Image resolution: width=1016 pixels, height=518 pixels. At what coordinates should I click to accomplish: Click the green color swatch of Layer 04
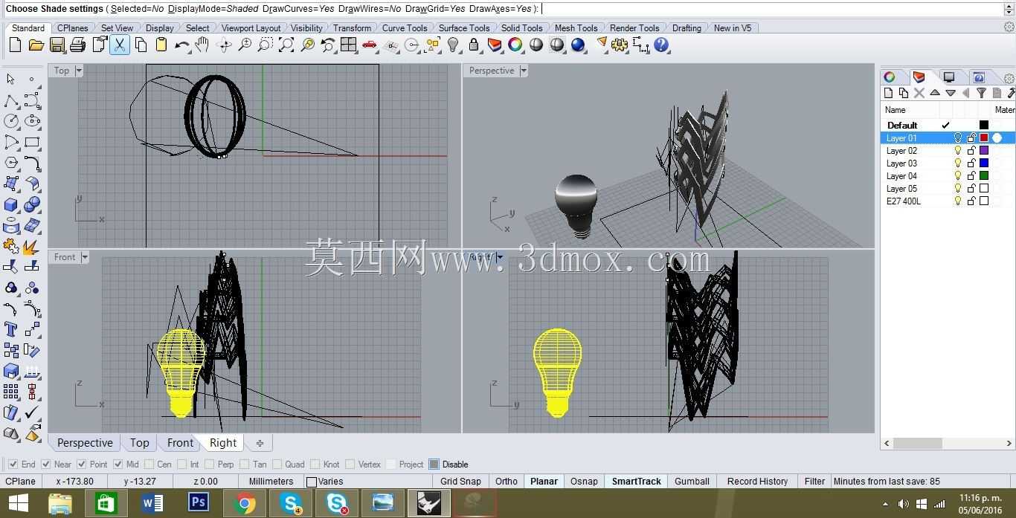984,176
